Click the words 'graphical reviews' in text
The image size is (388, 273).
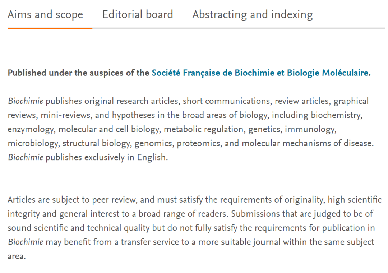(x=351, y=101)
